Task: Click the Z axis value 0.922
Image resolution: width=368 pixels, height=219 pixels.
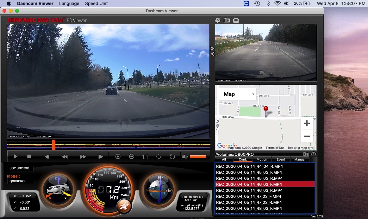Action: (x=25, y=209)
